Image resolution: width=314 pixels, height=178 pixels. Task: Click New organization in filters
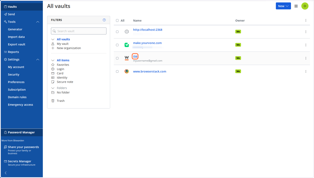pyautogui.click(x=69, y=48)
